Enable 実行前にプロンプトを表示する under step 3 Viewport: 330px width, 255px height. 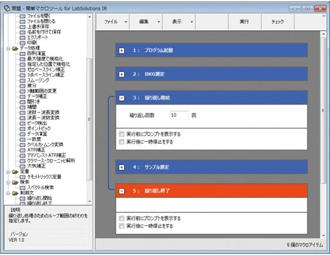click(121, 134)
